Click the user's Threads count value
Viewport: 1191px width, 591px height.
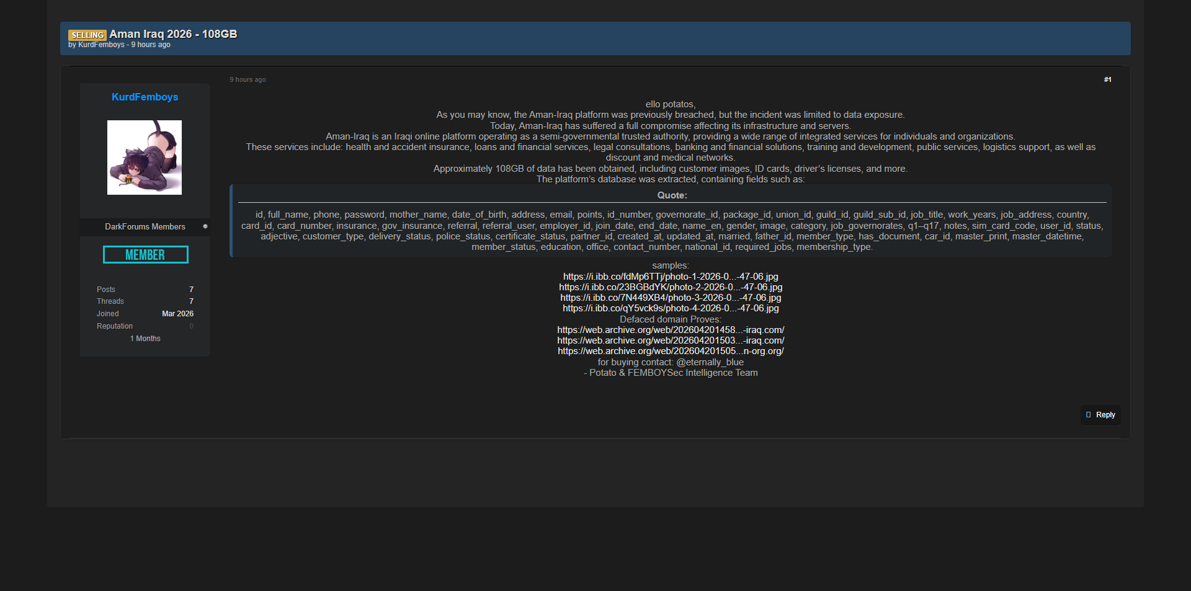pos(191,301)
